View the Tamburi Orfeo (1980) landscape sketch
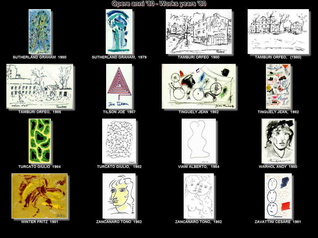This screenshot has width=318, height=238. pos(278,31)
